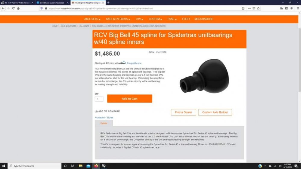This screenshot has height=169, width=301.
Task: Expand the CUSTOM navigation dropdown
Action: coord(155,19)
